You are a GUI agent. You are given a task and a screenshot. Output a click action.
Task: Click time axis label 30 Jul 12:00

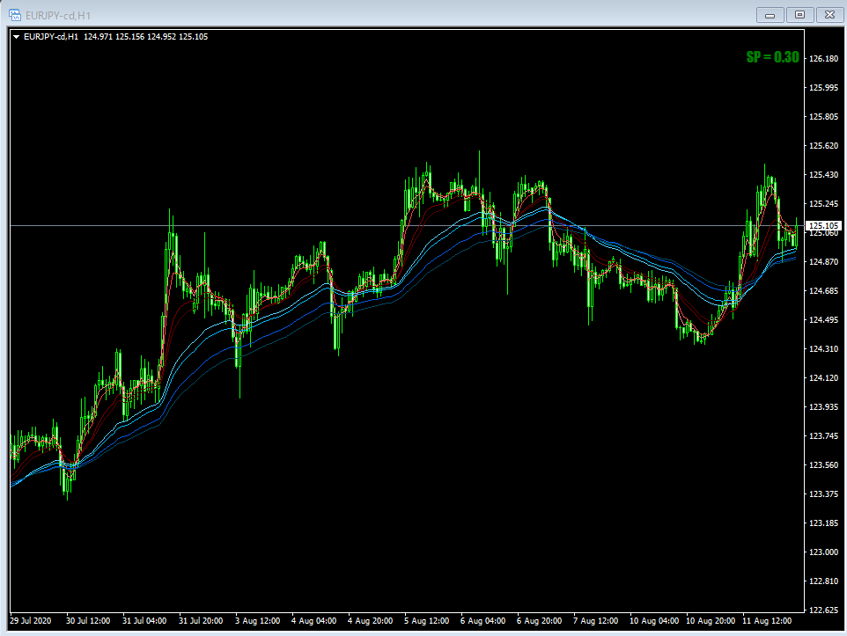click(x=88, y=621)
